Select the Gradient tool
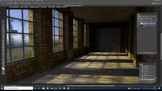Image resolution: width=162 pixels, height=91 pixels. click(x=3, y=47)
